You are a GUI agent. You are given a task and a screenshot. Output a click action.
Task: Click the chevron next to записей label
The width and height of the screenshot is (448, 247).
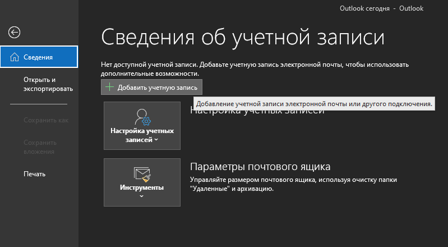[x=156, y=140]
